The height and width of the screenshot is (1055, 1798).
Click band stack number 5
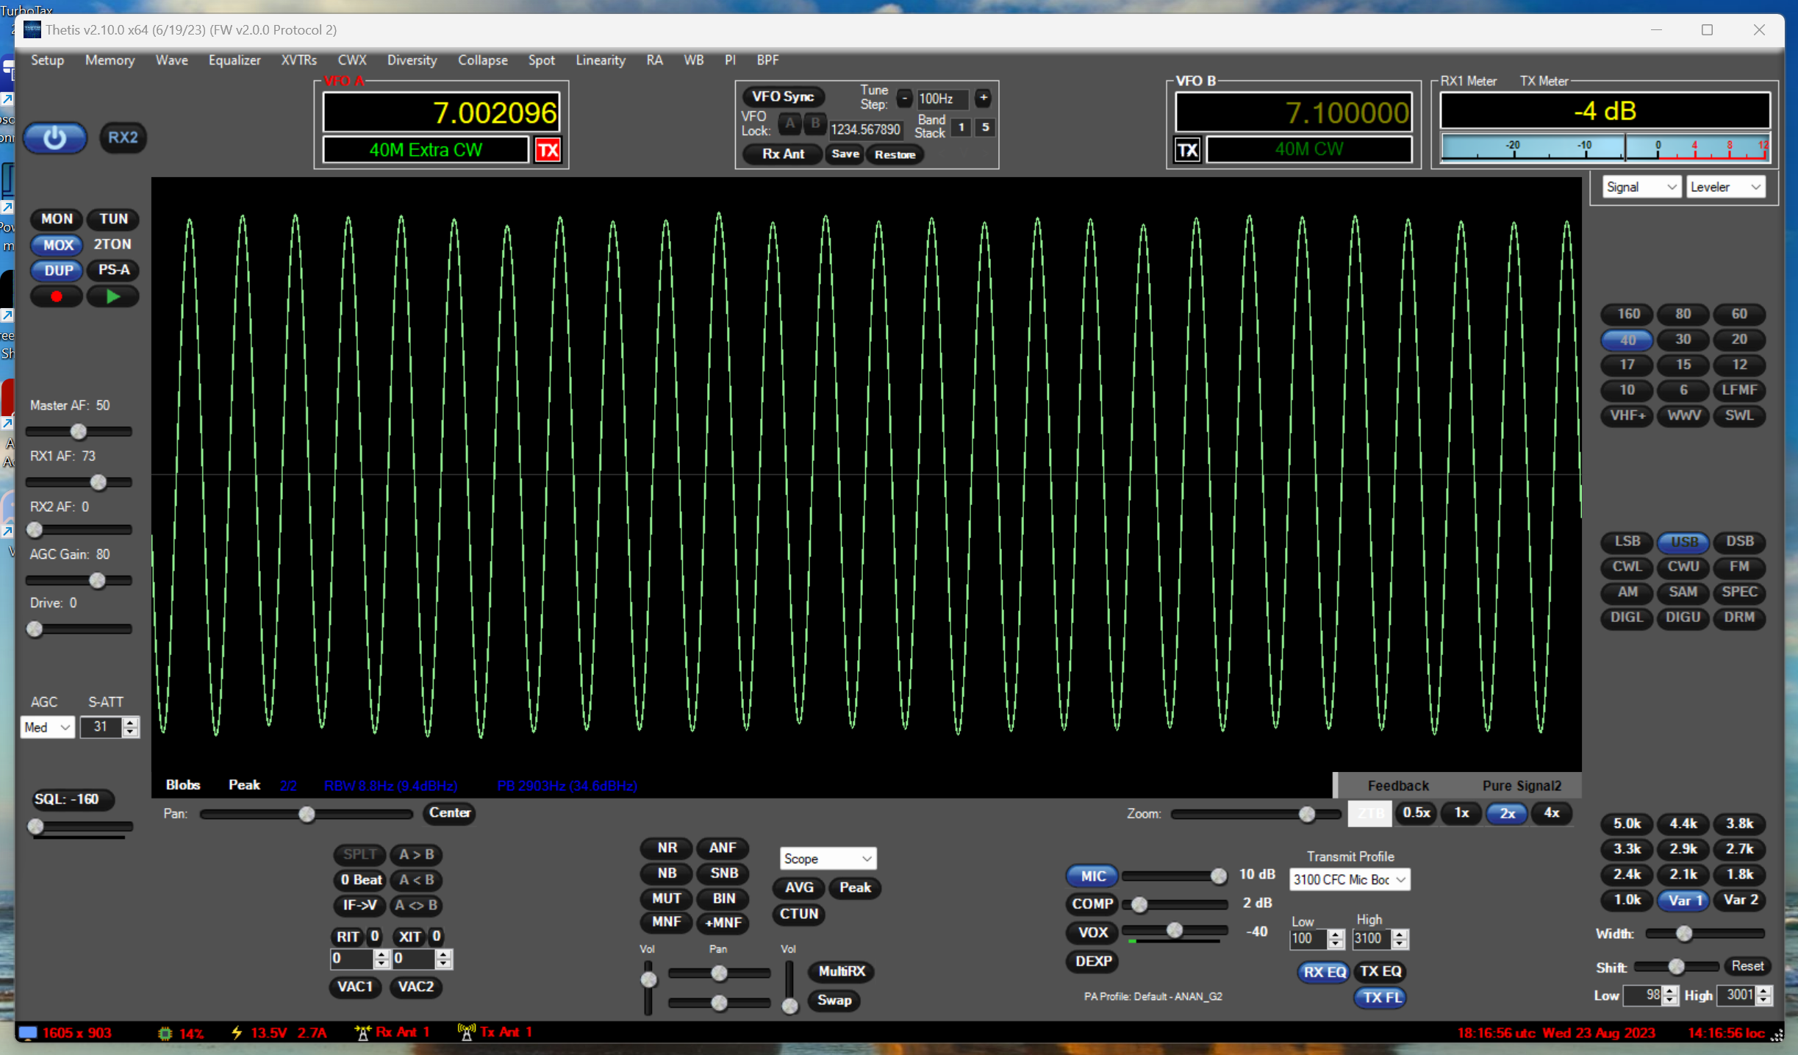pos(985,127)
